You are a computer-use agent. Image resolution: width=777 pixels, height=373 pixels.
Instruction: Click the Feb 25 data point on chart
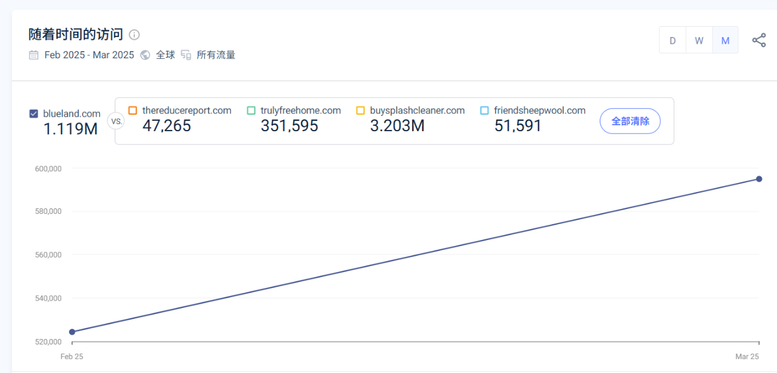72,332
